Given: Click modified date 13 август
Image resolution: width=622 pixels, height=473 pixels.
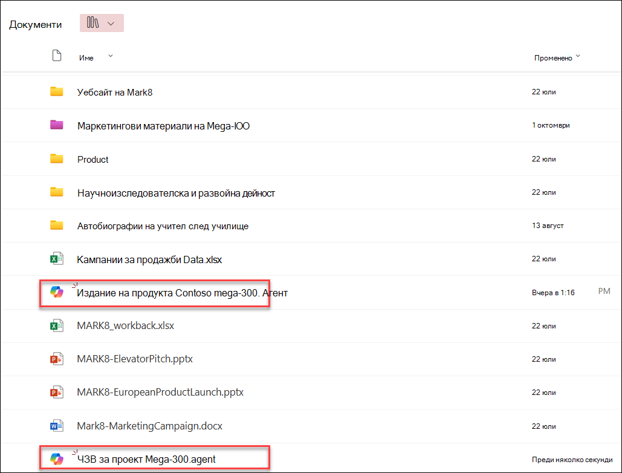Looking at the screenshot, I should tap(548, 226).
